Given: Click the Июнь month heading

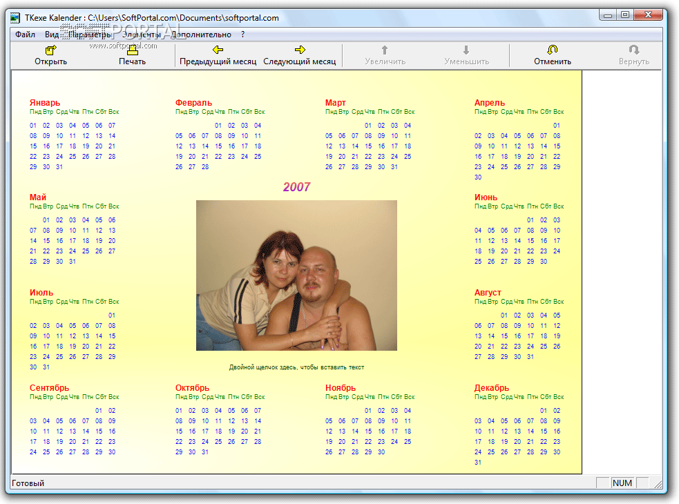Looking at the screenshot, I should tap(486, 197).
